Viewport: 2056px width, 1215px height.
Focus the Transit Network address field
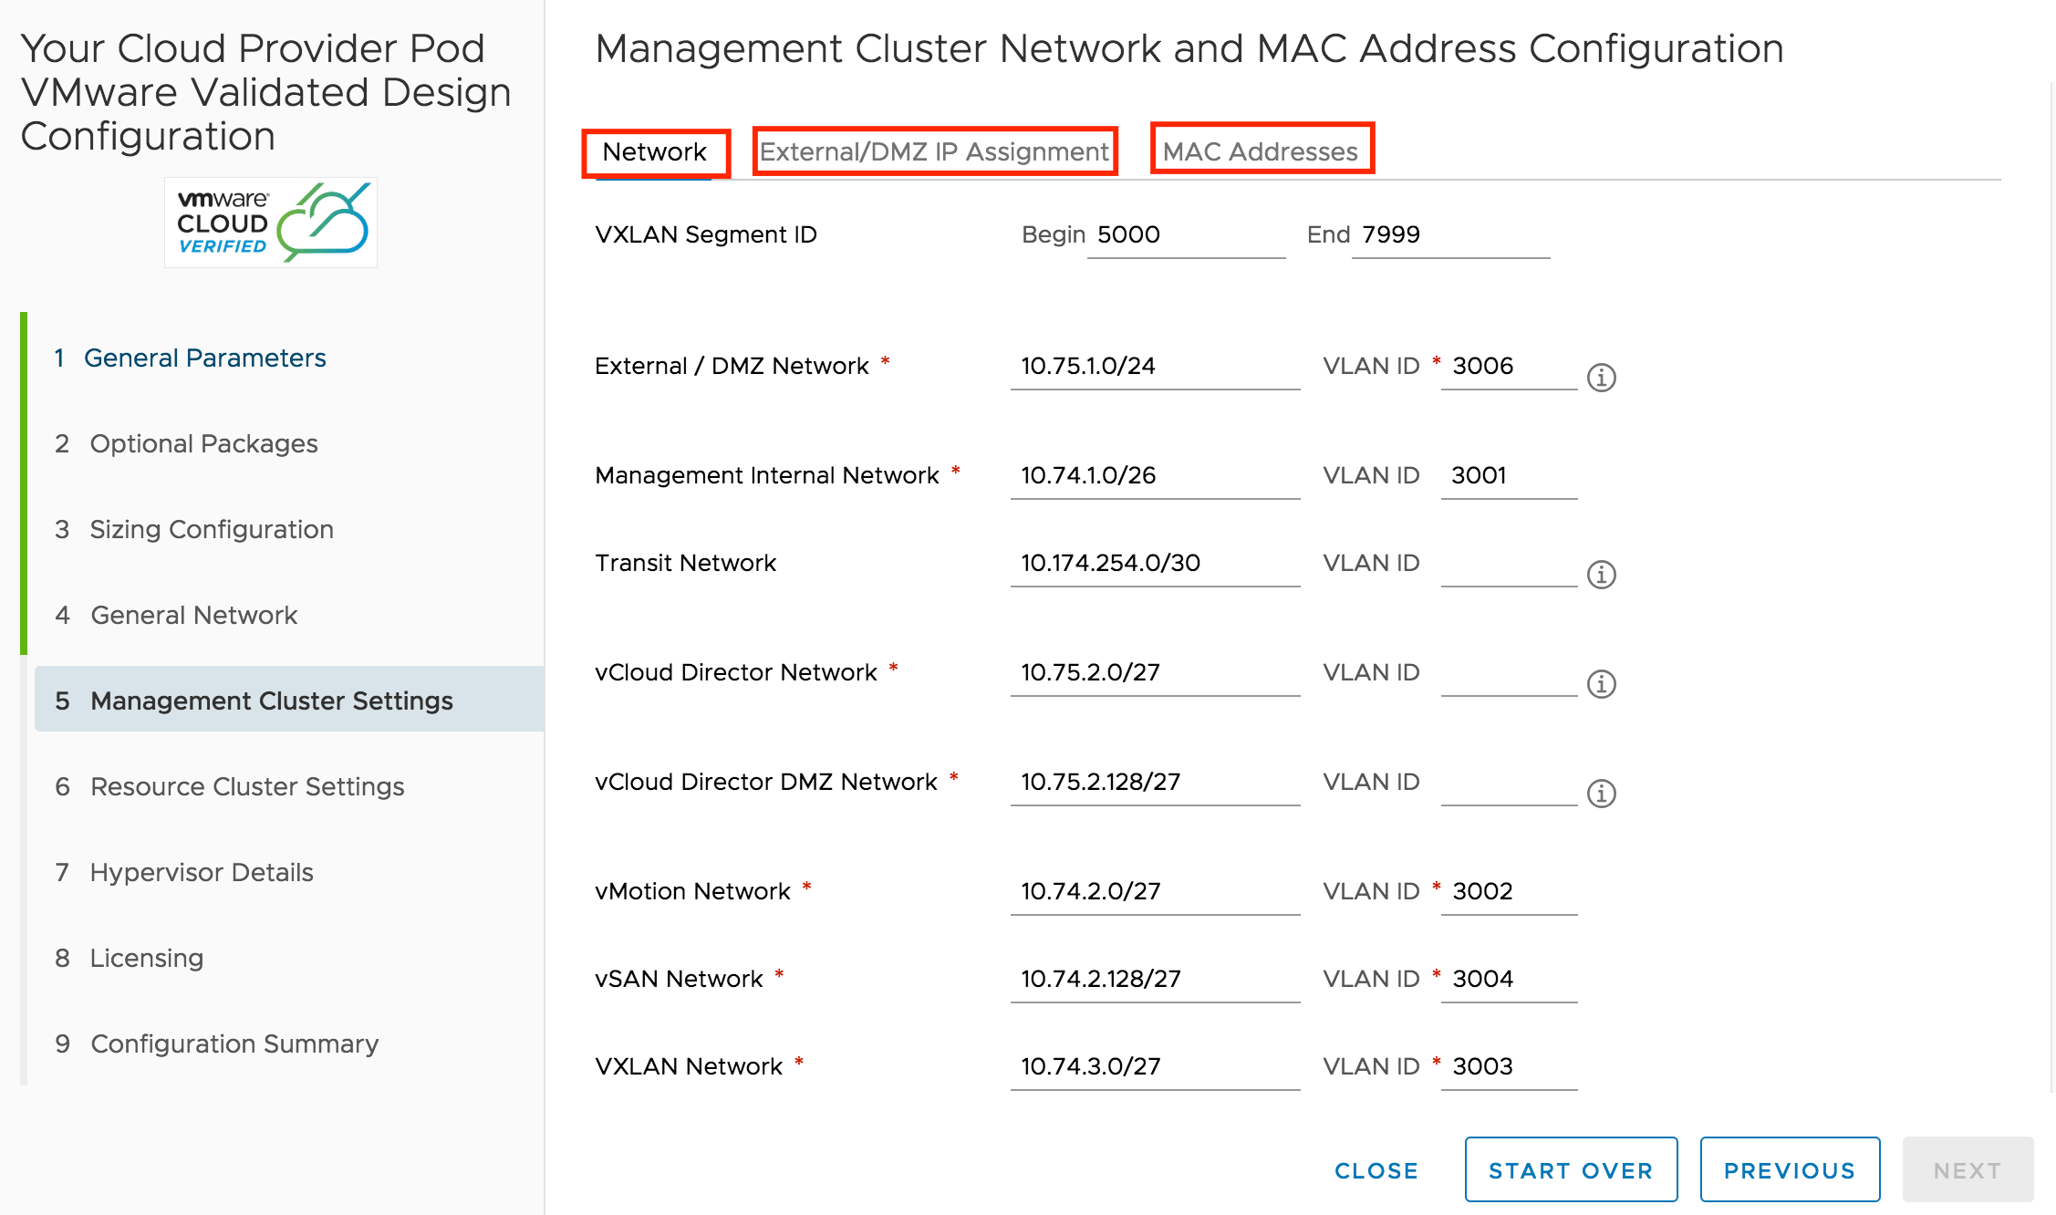(1154, 563)
